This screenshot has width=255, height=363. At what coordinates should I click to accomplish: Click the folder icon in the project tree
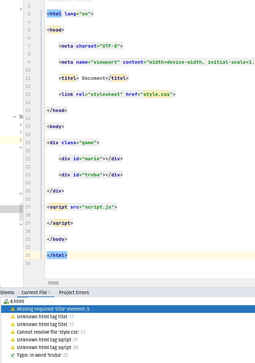(x=21, y=116)
